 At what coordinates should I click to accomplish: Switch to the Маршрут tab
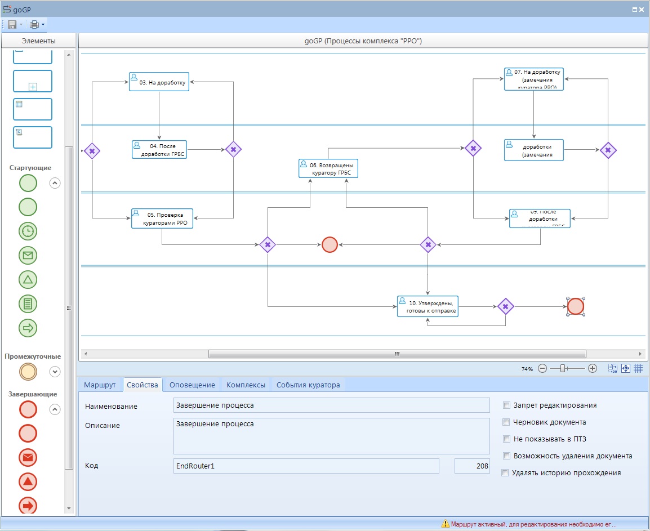[100, 385]
